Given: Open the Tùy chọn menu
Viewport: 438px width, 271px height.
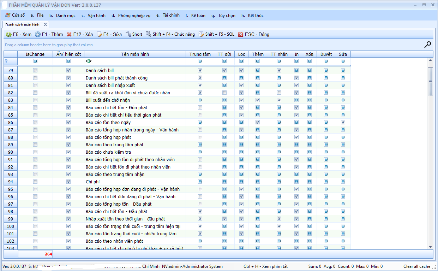Looking at the screenshot, I should coord(223,15).
